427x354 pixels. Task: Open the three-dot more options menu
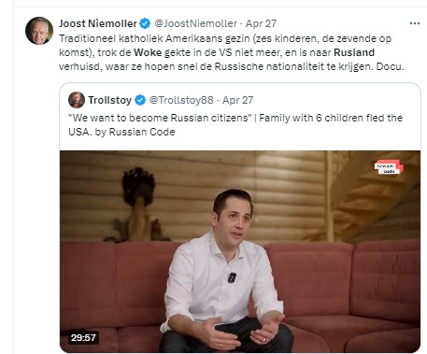pos(415,23)
